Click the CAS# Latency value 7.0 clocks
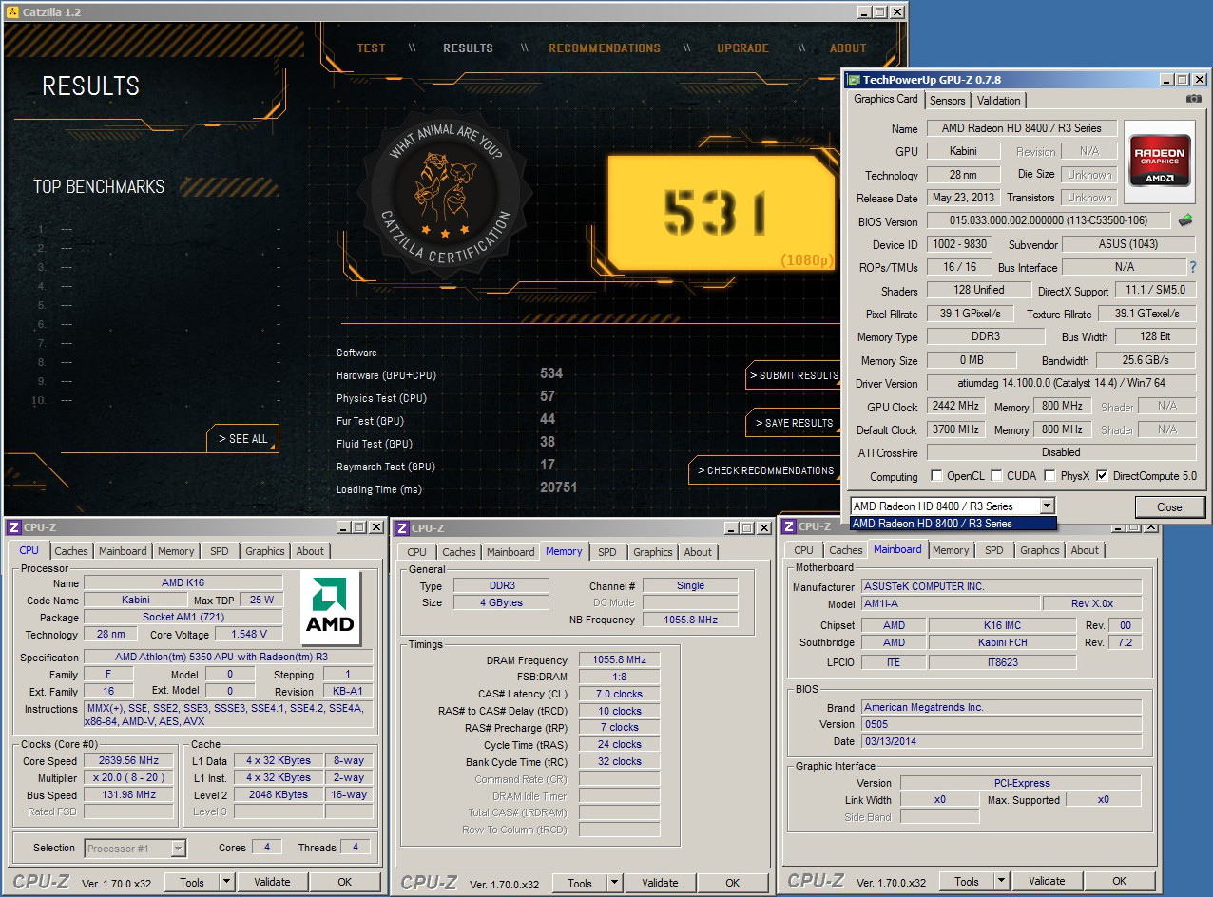The height and width of the screenshot is (897, 1213). pyautogui.click(x=619, y=694)
